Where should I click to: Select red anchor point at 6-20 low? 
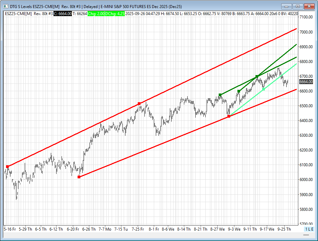point(79,177)
